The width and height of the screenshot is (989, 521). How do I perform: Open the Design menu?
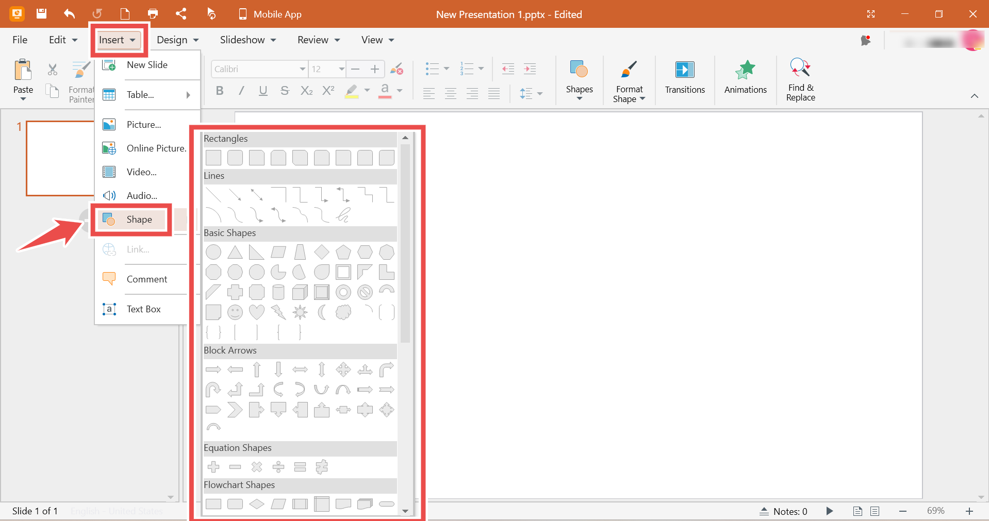178,40
